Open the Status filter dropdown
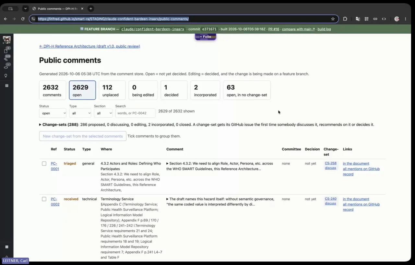415x265 pixels. pos(53,113)
